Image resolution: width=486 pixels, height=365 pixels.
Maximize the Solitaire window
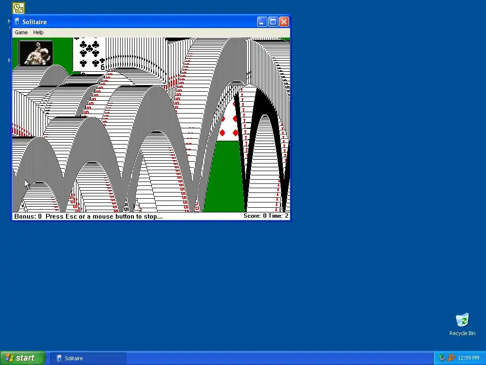(273, 22)
